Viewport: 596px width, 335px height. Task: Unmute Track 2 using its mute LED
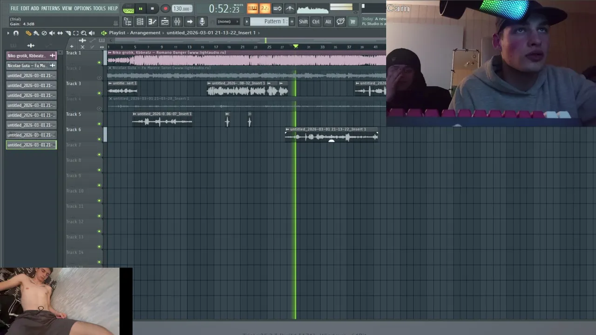tap(99, 78)
